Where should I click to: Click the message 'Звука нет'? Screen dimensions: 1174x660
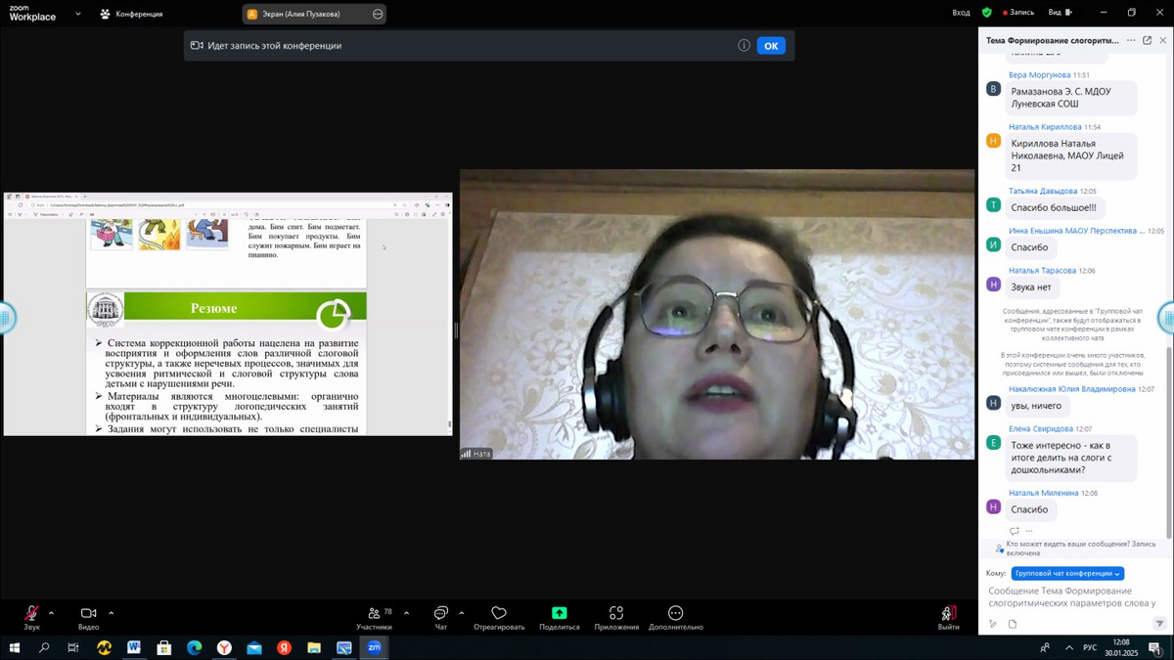tap(1031, 287)
